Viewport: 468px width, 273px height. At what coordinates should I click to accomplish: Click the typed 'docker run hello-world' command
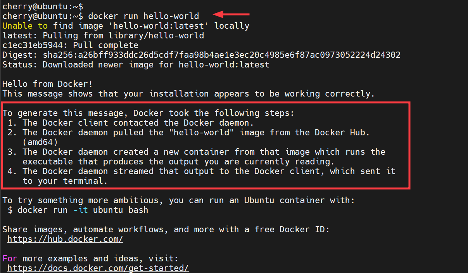coord(143,16)
